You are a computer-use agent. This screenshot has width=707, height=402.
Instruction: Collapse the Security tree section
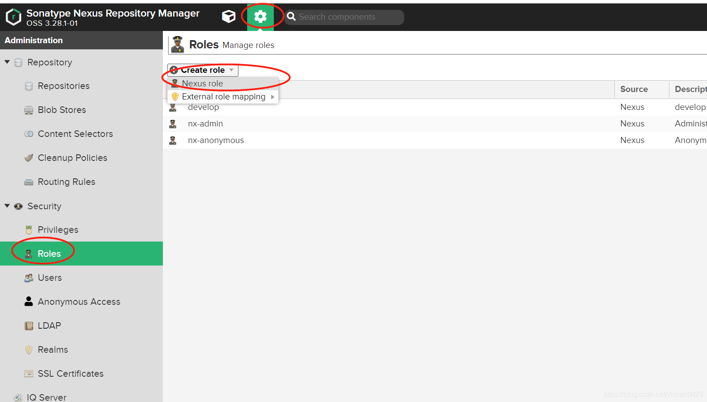(x=7, y=206)
